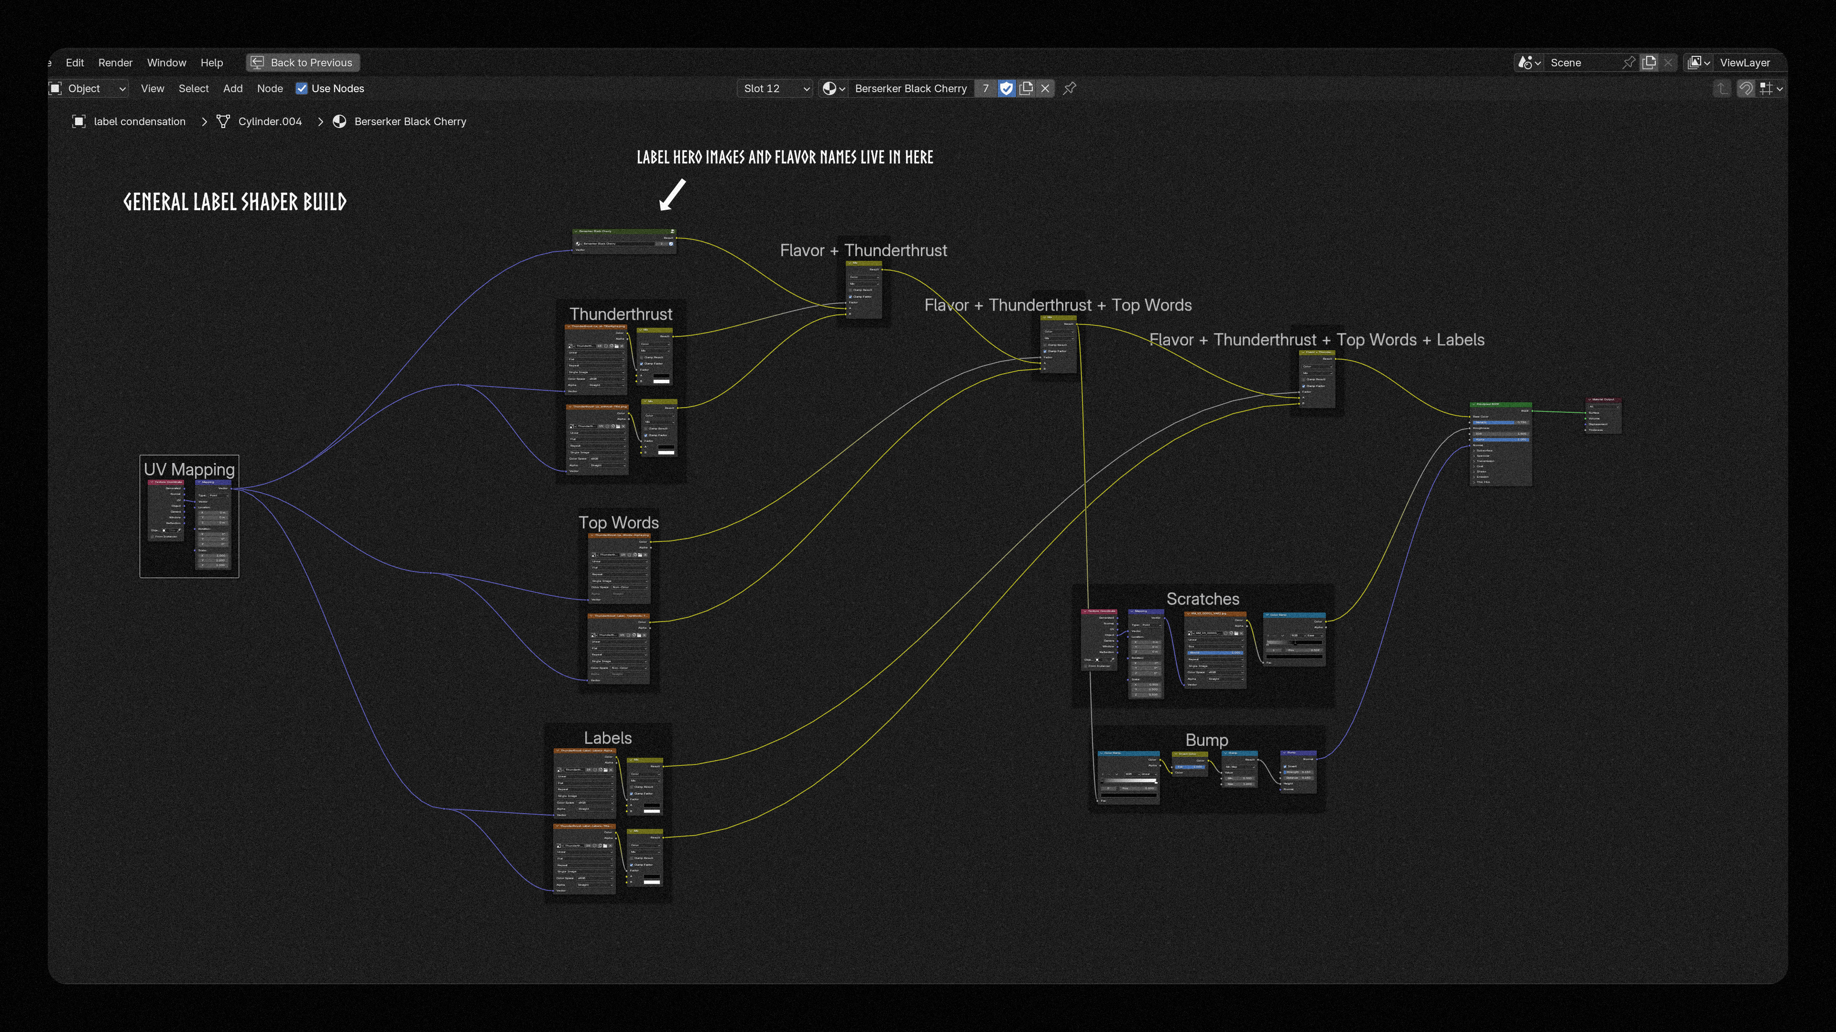
Task: Toggle the fake user shield icon
Action: click(1005, 88)
